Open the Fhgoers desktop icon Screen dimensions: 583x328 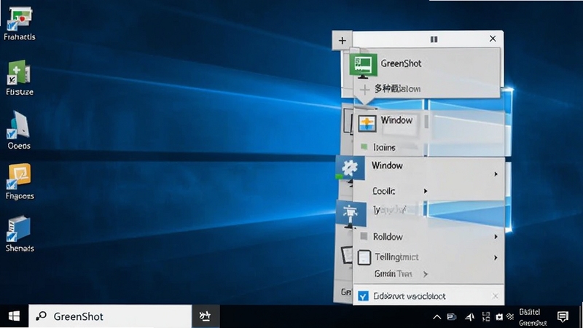pos(20,181)
